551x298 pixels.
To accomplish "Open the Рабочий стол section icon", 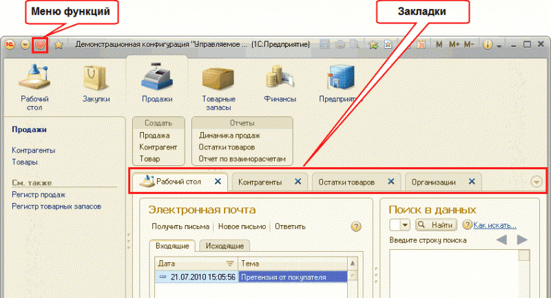I will pyautogui.click(x=34, y=87).
